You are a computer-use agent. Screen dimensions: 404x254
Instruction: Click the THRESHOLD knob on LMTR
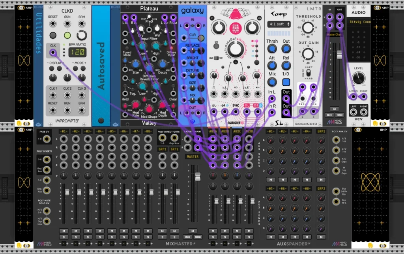pos(308,28)
